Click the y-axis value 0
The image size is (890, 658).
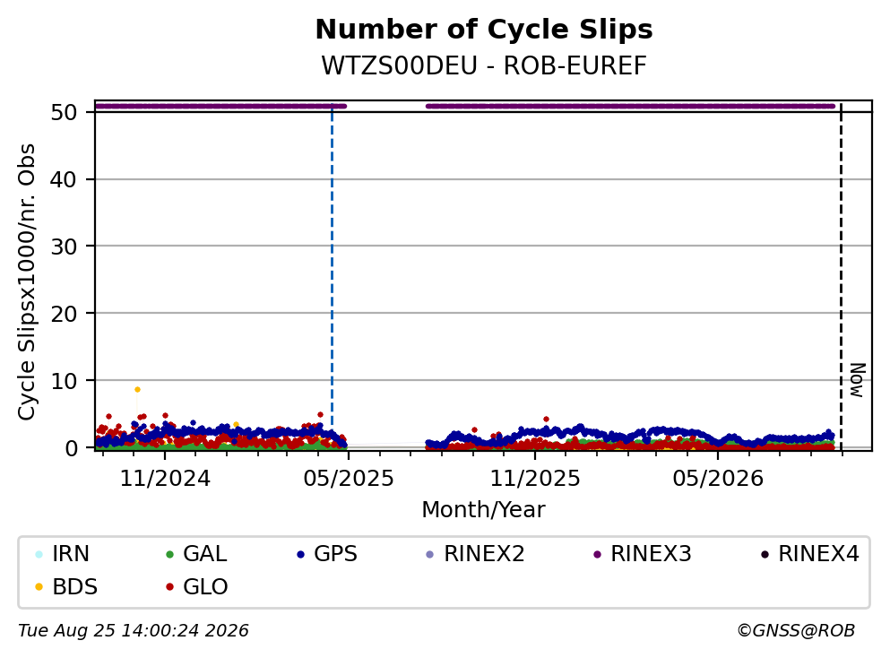[71, 448]
